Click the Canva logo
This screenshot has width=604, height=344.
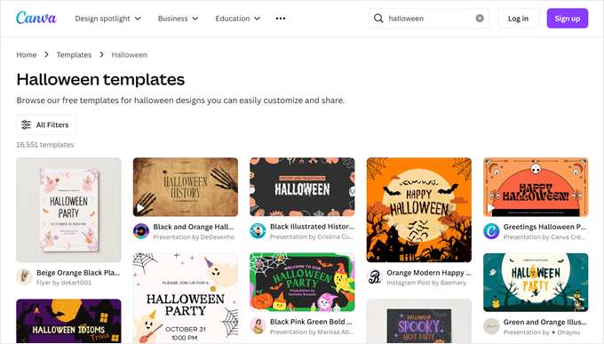(36, 18)
